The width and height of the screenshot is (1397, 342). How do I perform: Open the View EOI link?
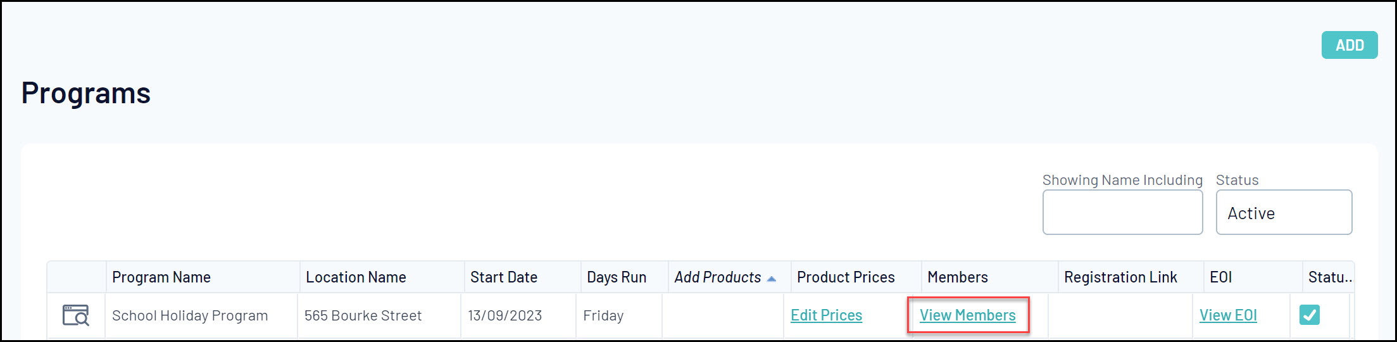pyautogui.click(x=1227, y=315)
